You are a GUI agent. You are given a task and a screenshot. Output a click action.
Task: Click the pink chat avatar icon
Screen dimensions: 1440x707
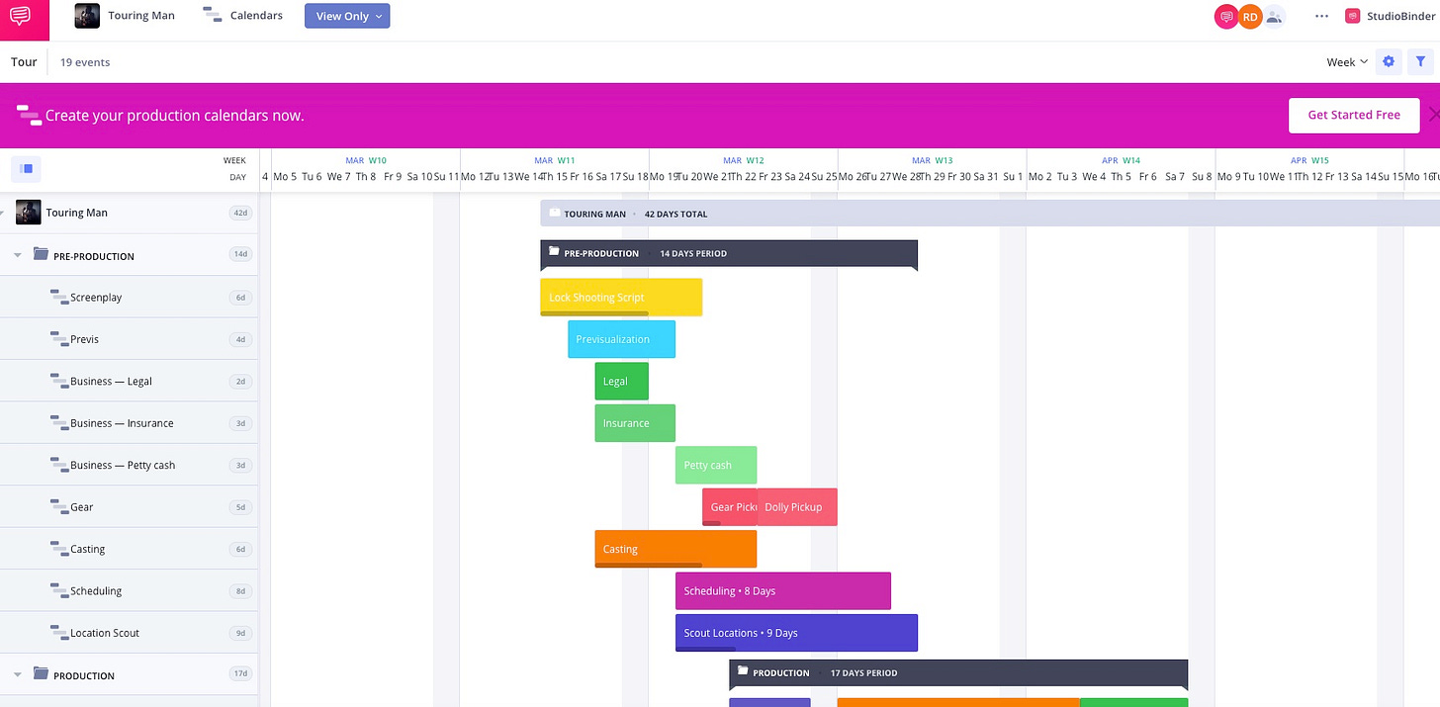(x=1226, y=16)
